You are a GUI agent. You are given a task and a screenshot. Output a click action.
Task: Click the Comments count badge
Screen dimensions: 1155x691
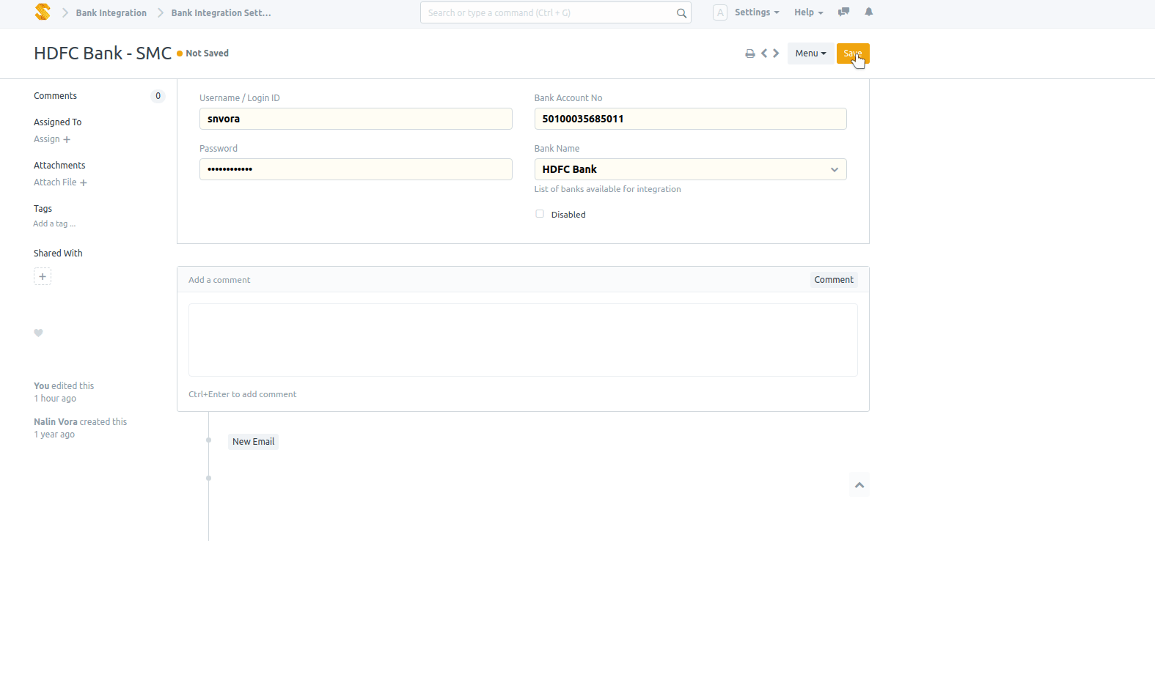[158, 96]
